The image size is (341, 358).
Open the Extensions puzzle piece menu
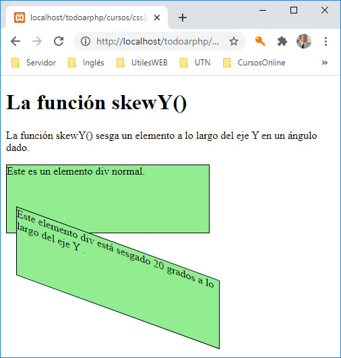pyautogui.click(x=282, y=41)
